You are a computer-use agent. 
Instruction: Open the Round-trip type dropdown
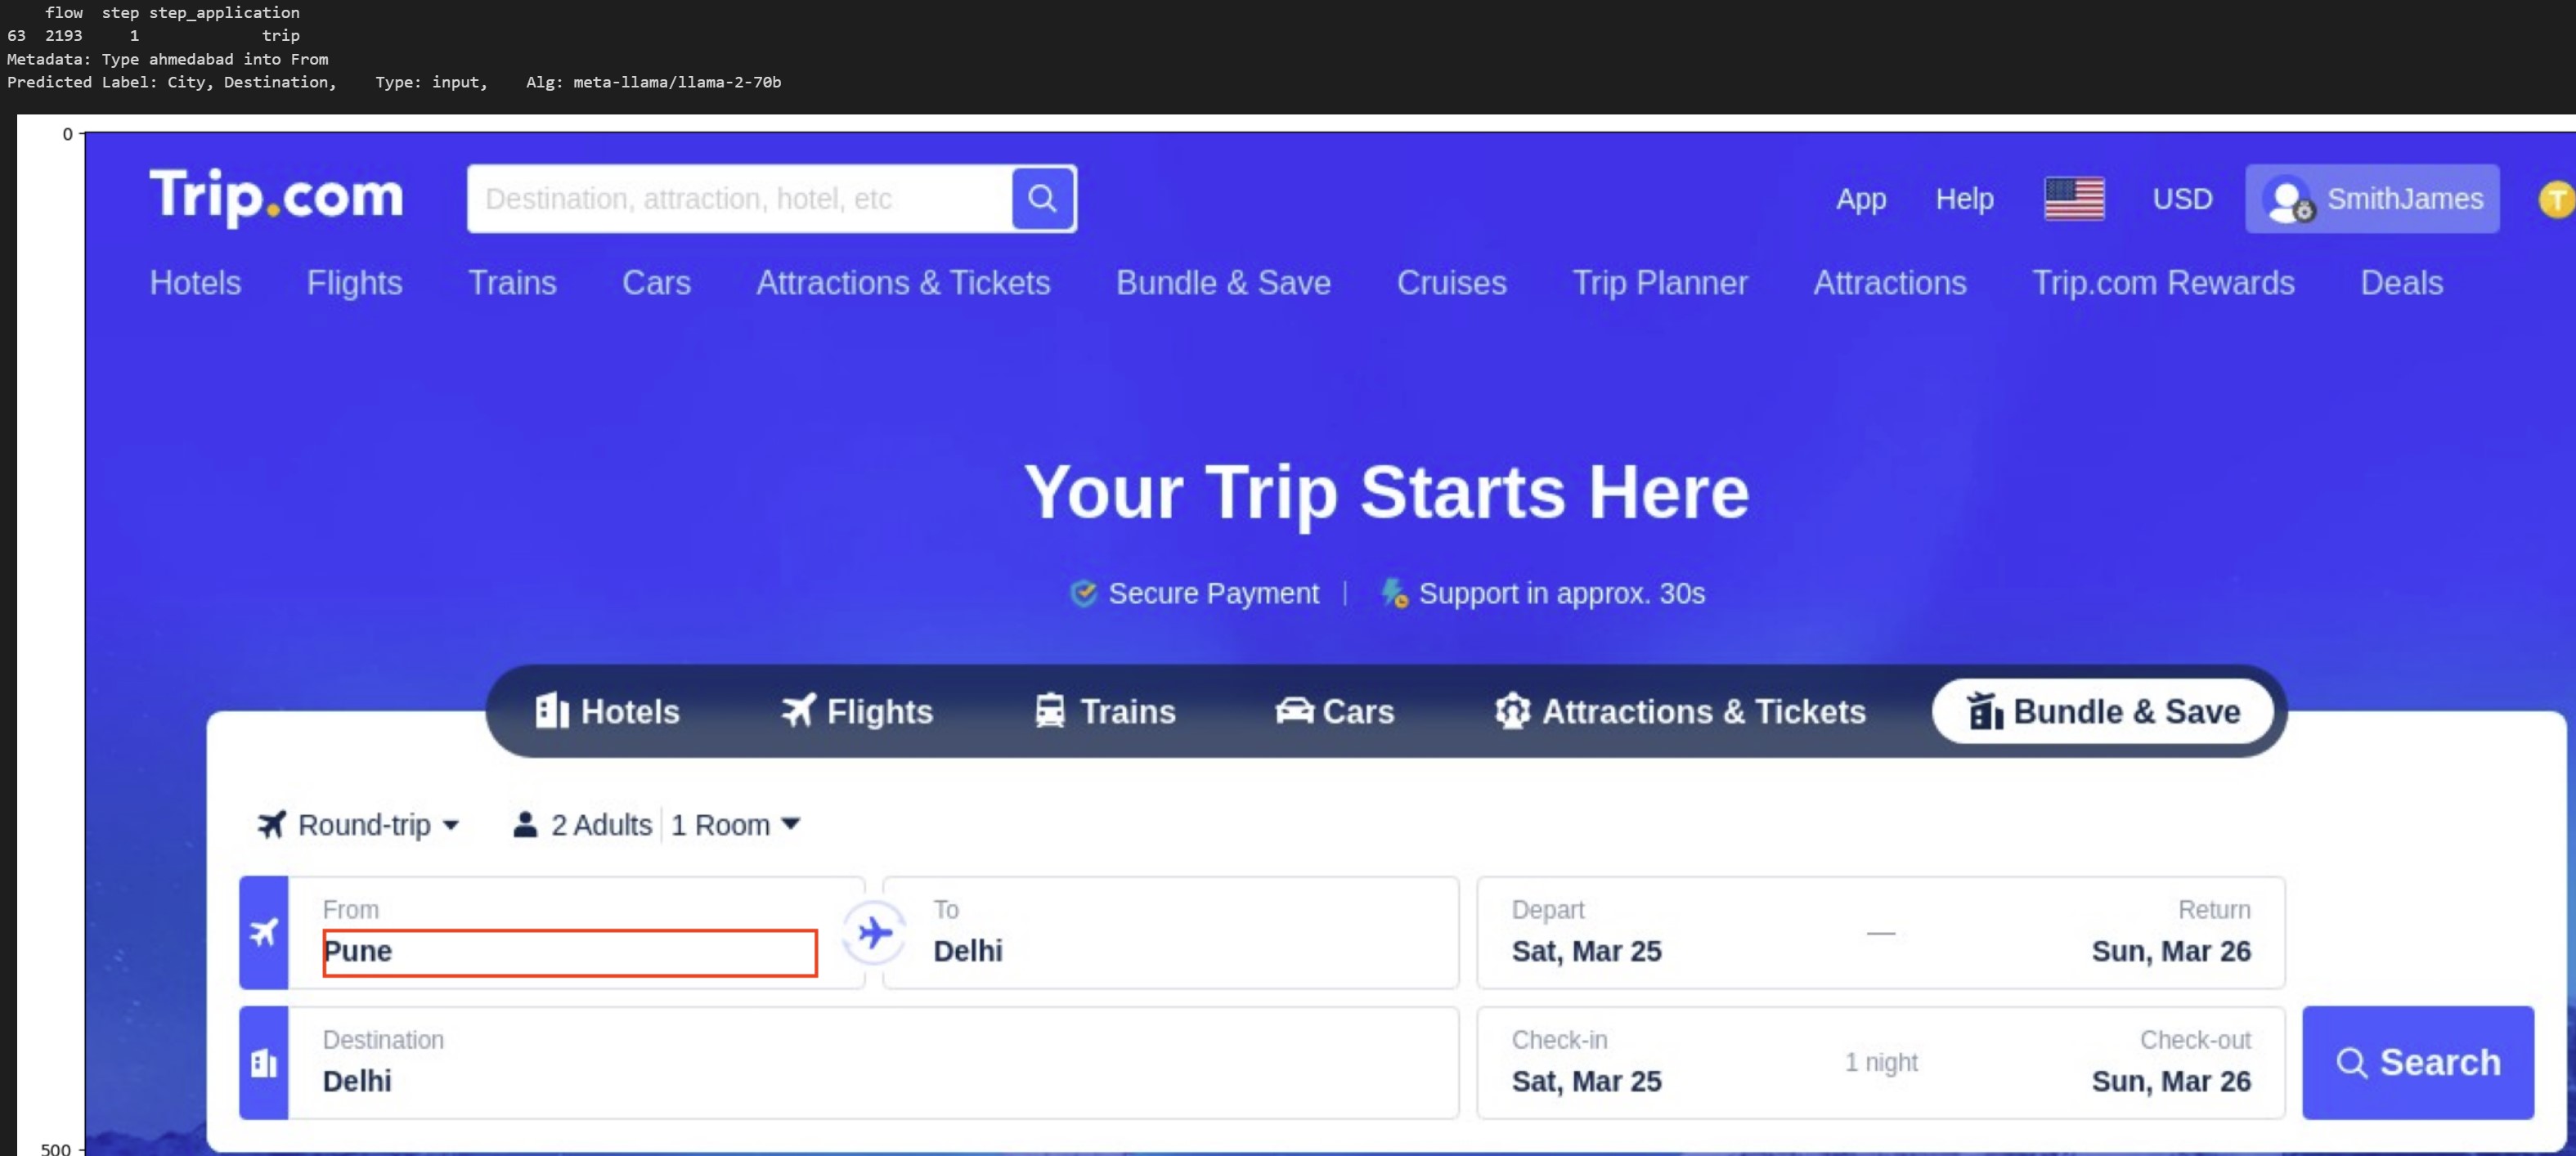tap(359, 825)
